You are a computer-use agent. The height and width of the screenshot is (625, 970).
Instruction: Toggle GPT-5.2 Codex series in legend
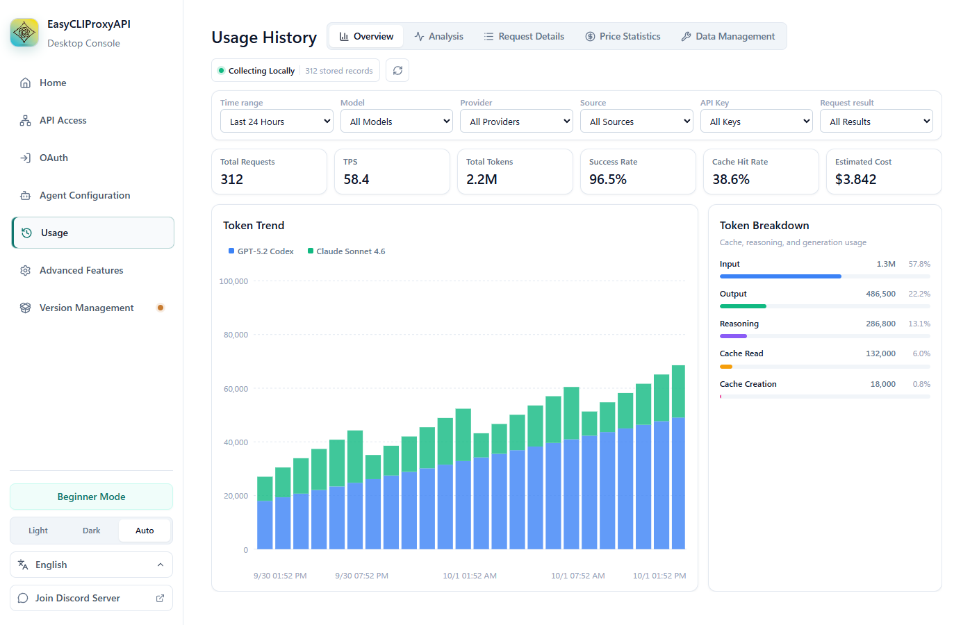(261, 251)
